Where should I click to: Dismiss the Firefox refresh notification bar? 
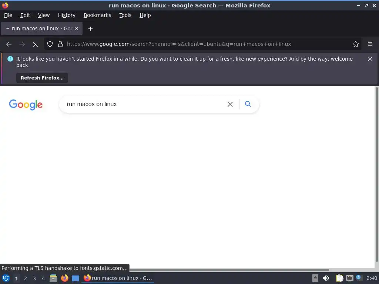[x=370, y=59]
